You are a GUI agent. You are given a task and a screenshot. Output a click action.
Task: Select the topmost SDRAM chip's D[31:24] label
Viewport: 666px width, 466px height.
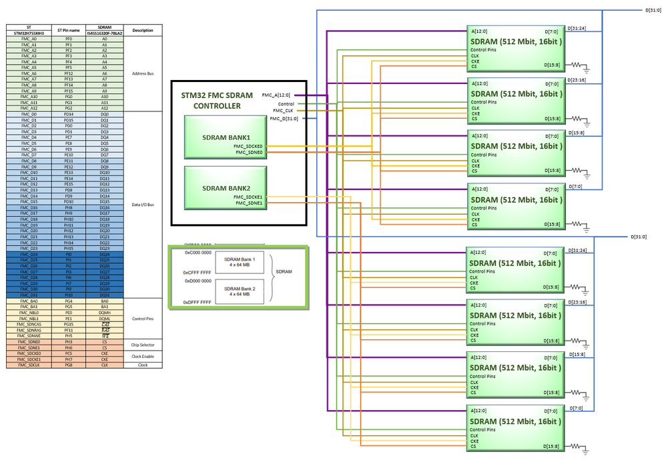coord(577,29)
